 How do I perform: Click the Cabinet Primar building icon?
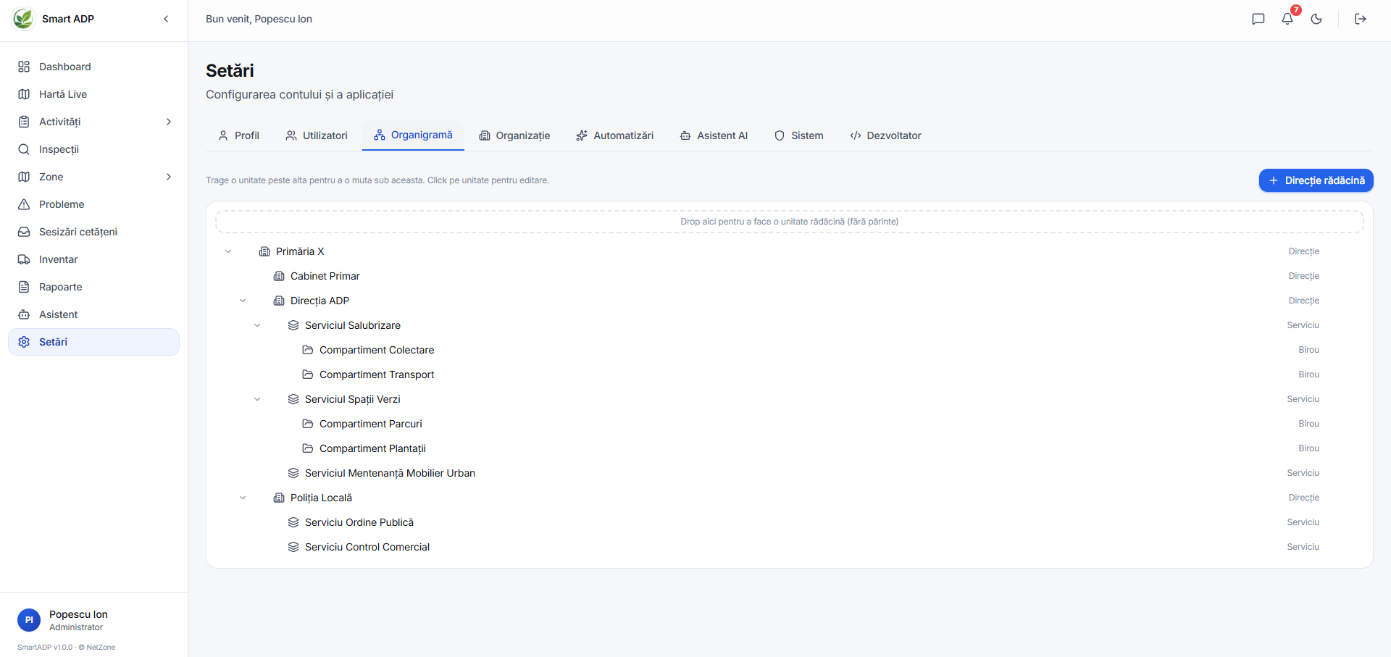tap(279, 276)
